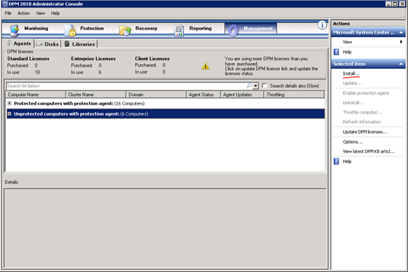Click Enable protection agent action

click(x=366, y=93)
